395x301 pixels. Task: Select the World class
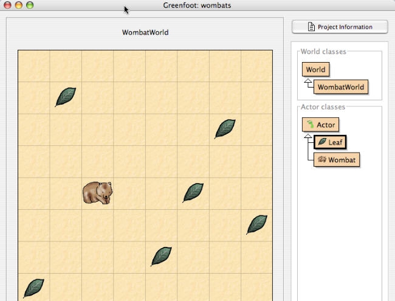coord(315,69)
